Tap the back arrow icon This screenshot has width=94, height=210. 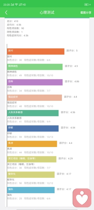coord(6,13)
